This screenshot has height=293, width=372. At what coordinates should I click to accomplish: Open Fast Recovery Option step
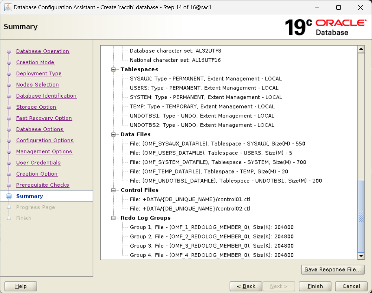pyautogui.click(x=44, y=118)
